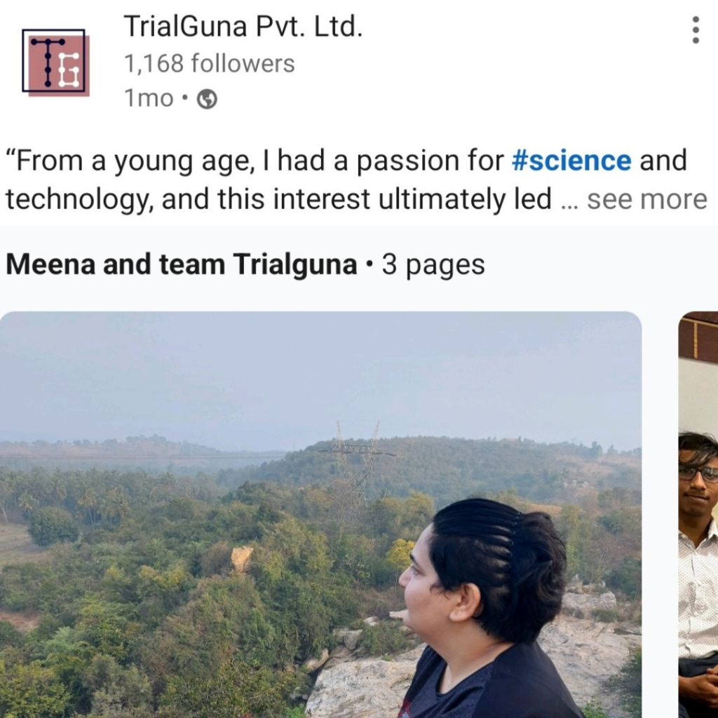Open the first document page landscape photo
The height and width of the screenshot is (718, 718).
(x=320, y=514)
